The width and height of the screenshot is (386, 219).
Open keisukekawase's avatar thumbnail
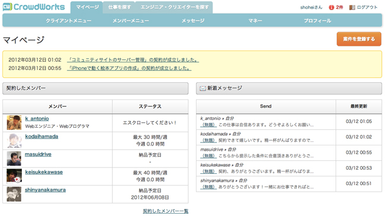14,176
